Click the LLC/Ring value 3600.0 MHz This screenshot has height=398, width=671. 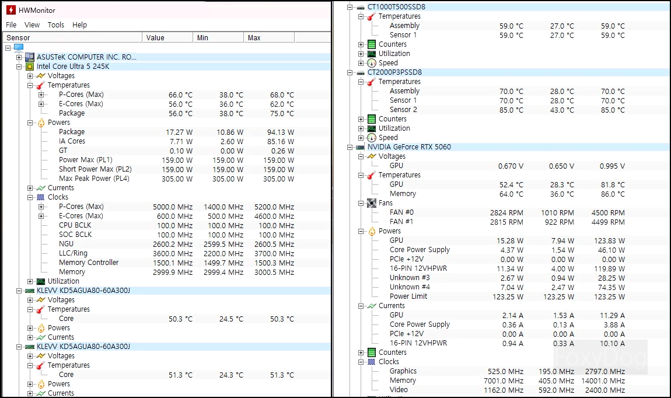[x=173, y=254]
